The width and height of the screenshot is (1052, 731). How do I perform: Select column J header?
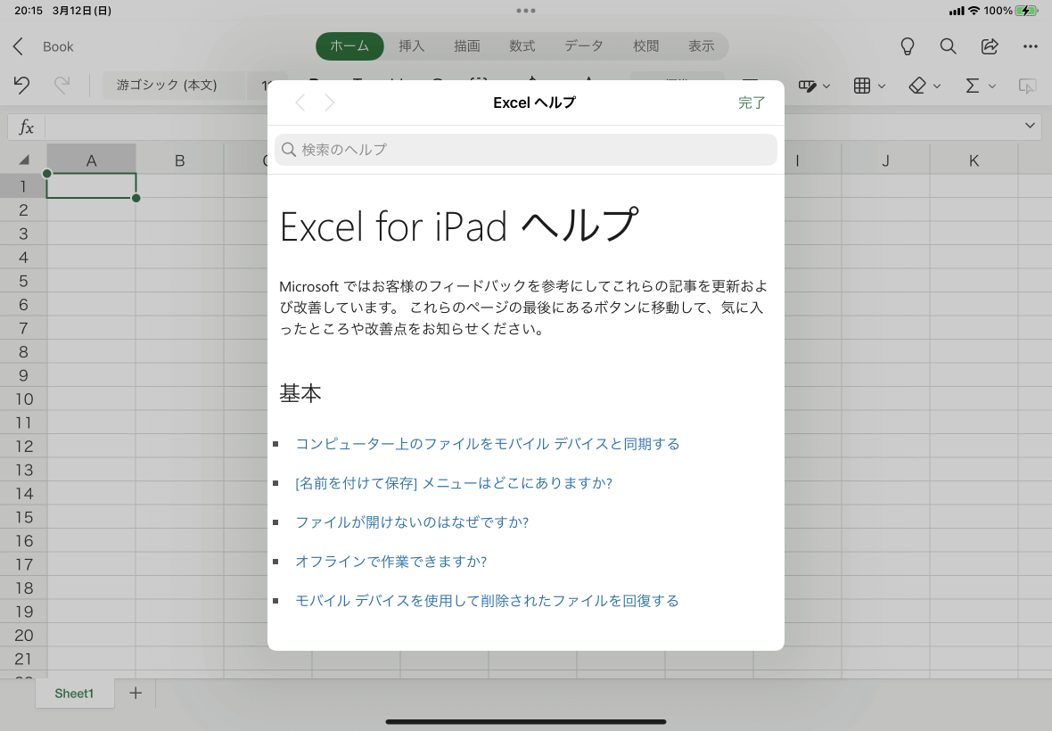[x=885, y=160]
